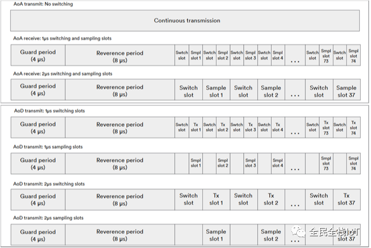
Task: Click Tx slot 74 in AoD 1µs switching row
Action: [x=354, y=126]
